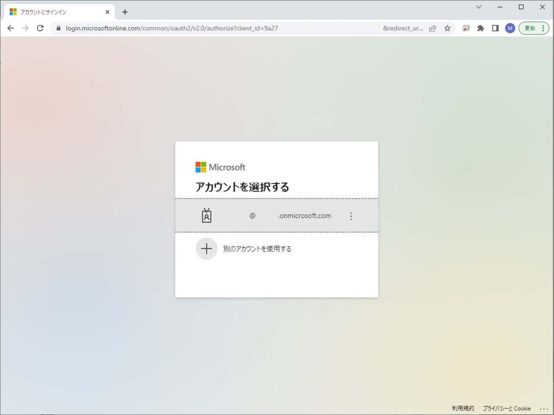554x415 pixels.
Task: Expand the tab search chevron
Action: (x=479, y=7)
